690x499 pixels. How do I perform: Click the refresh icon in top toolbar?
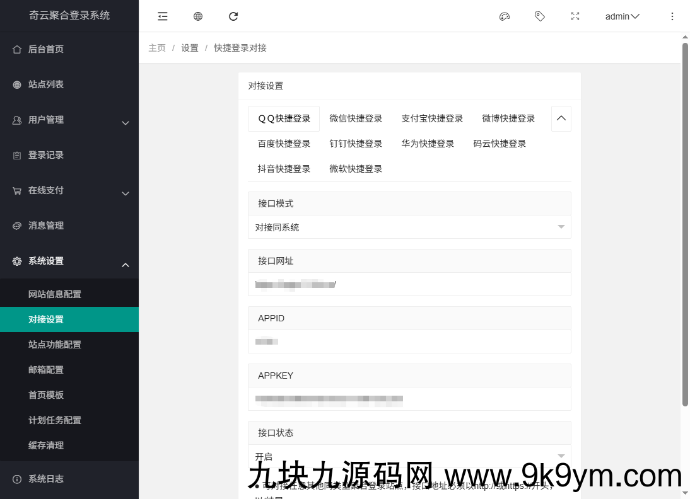pyautogui.click(x=233, y=16)
